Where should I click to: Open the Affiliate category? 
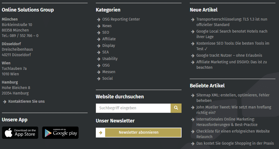(109, 39)
